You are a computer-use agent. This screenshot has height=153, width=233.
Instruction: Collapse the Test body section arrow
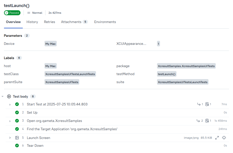pyautogui.click(x=2, y=97)
